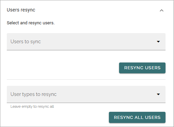The width and height of the screenshot is (174, 127).
Task: Collapse the Users resync panel chevron
Action: (161, 10)
